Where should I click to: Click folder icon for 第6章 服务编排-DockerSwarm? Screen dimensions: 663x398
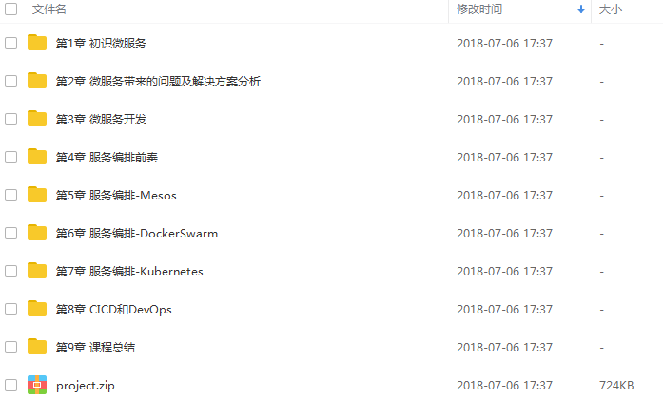click(37, 233)
